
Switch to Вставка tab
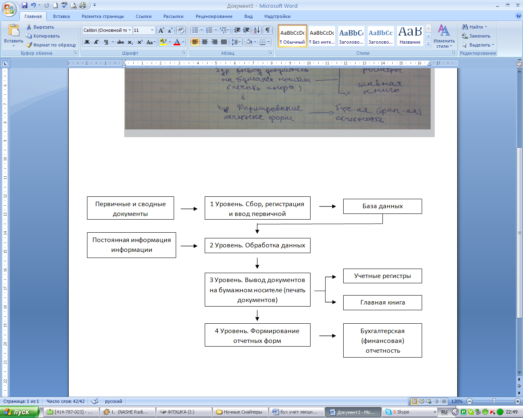point(61,16)
